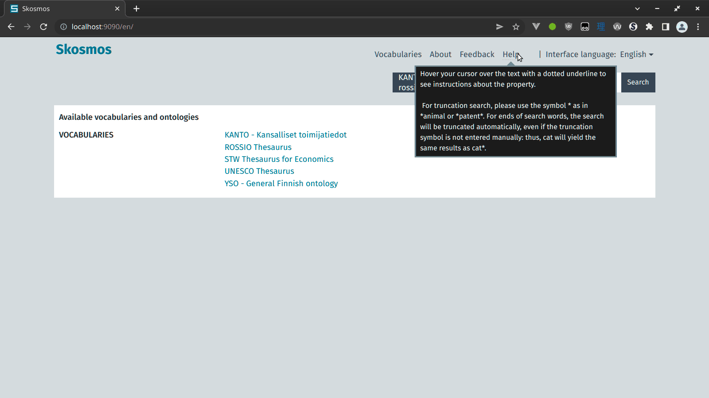Open the UNESCO Thesaurus link

click(x=259, y=171)
